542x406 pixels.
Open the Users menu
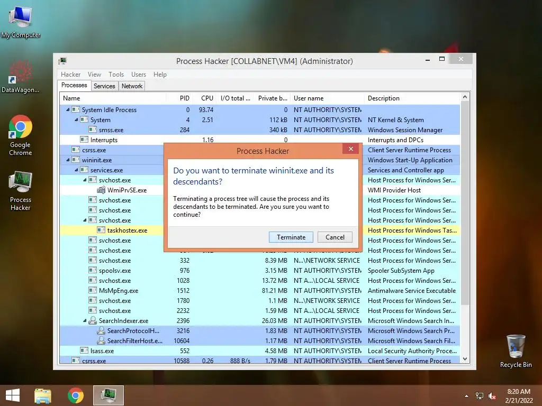139,74
